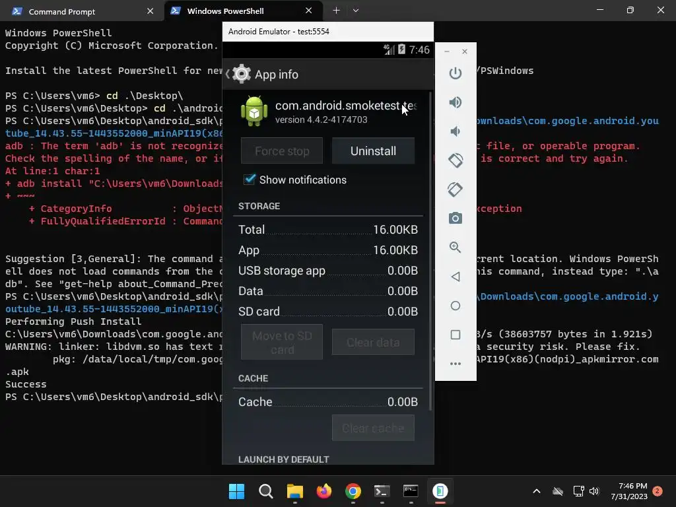The width and height of the screenshot is (676, 507).
Task: Expand the terminal profile dropdown arrow
Action: point(356,11)
